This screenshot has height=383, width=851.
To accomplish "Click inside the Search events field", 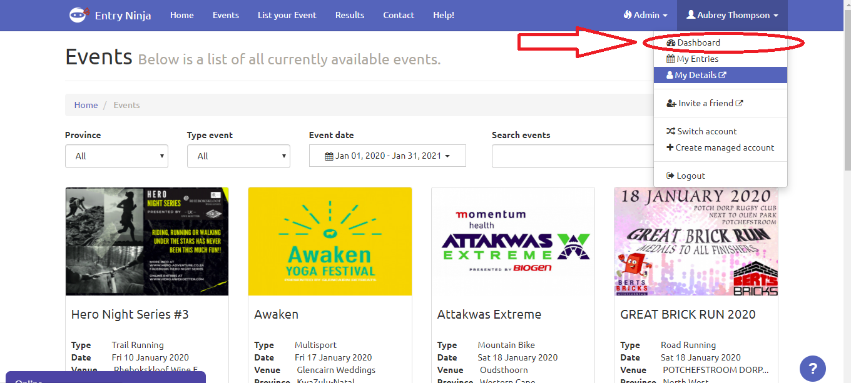I will (573, 156).
